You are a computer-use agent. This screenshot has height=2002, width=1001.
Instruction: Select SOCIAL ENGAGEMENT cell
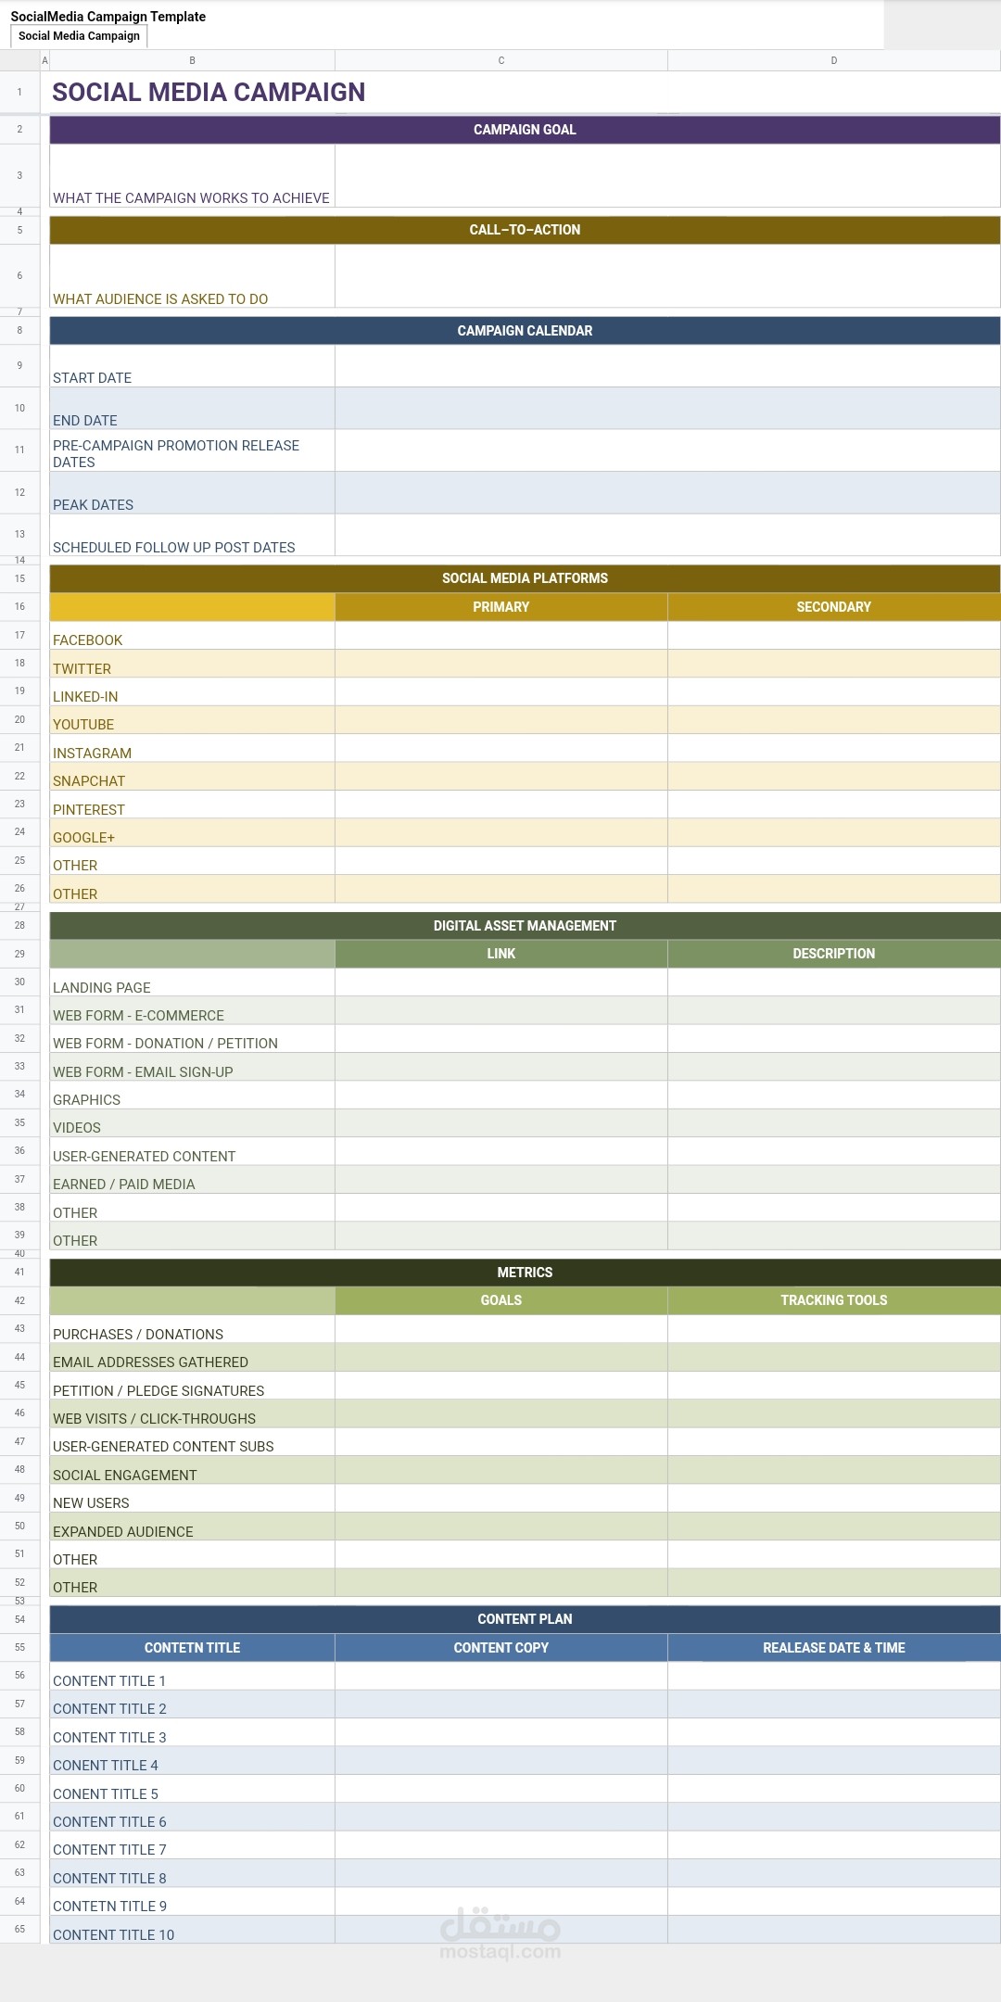(x=192, y=1470)
